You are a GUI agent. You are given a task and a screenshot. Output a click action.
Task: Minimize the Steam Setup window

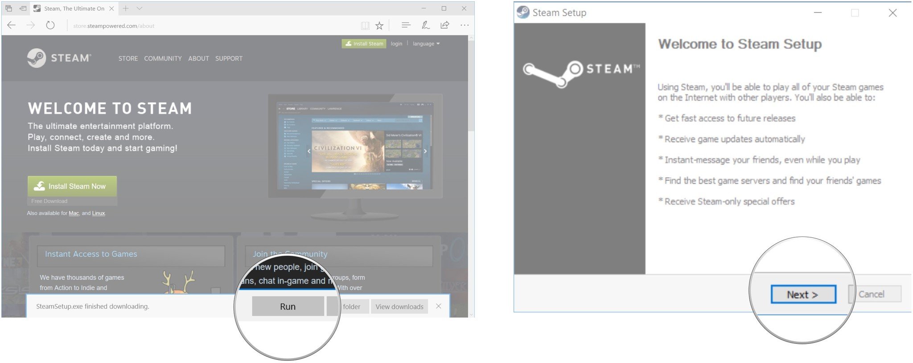(x=818, y=13)
